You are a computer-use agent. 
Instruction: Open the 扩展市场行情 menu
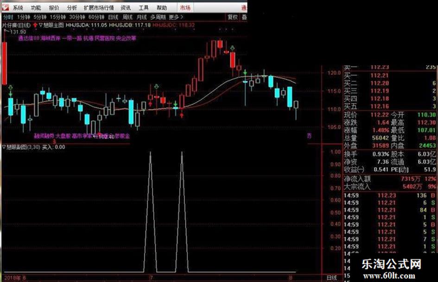click(x=99, y=8)
